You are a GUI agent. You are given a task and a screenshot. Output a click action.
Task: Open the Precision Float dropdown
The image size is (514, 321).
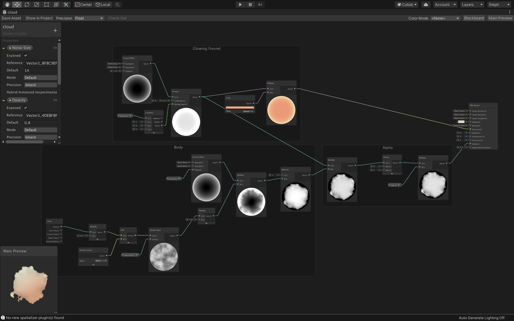pyautogui.click(x=89, y=18)
